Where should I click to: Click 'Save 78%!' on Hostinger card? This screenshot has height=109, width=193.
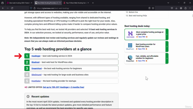[x=142, y=37]
